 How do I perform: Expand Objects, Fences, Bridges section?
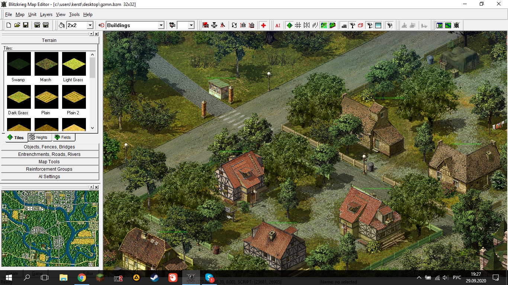pyautogui.click(x=49, y=147)
